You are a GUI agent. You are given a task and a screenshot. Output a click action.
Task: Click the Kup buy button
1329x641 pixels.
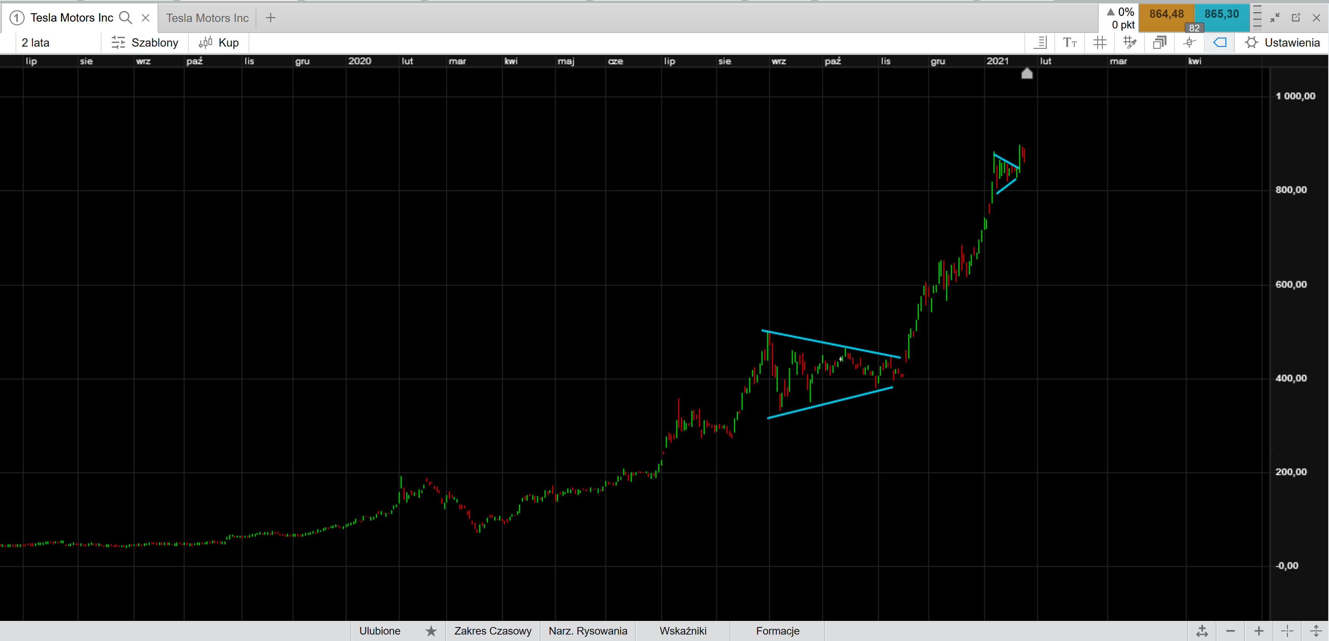coord(219,42)
